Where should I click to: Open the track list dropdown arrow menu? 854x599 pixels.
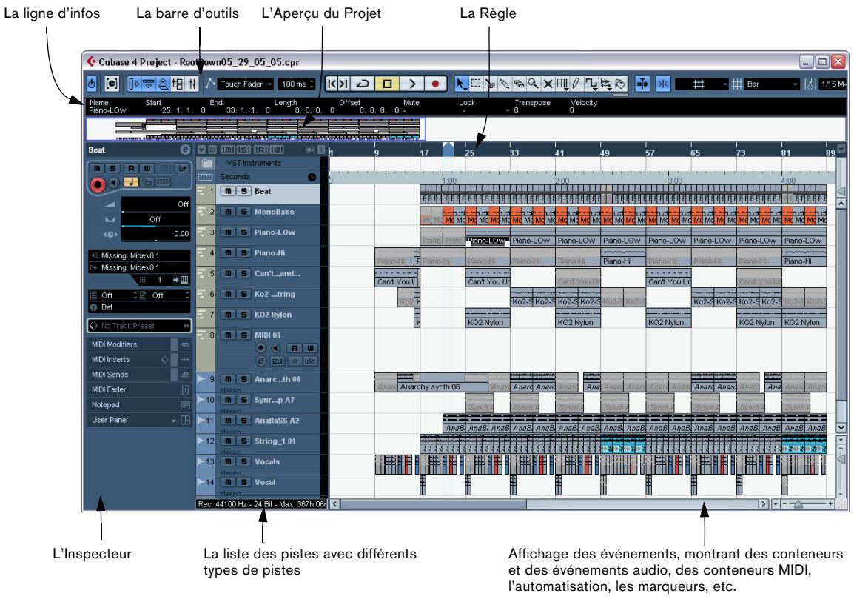coord(201,150)
